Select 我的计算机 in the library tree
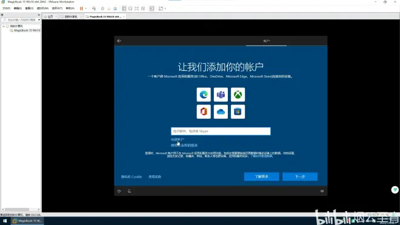Viewport: 400px width, 225px height. 16,26
